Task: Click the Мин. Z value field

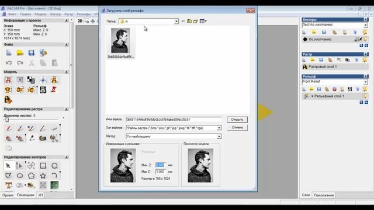Action: click(160, 165)
